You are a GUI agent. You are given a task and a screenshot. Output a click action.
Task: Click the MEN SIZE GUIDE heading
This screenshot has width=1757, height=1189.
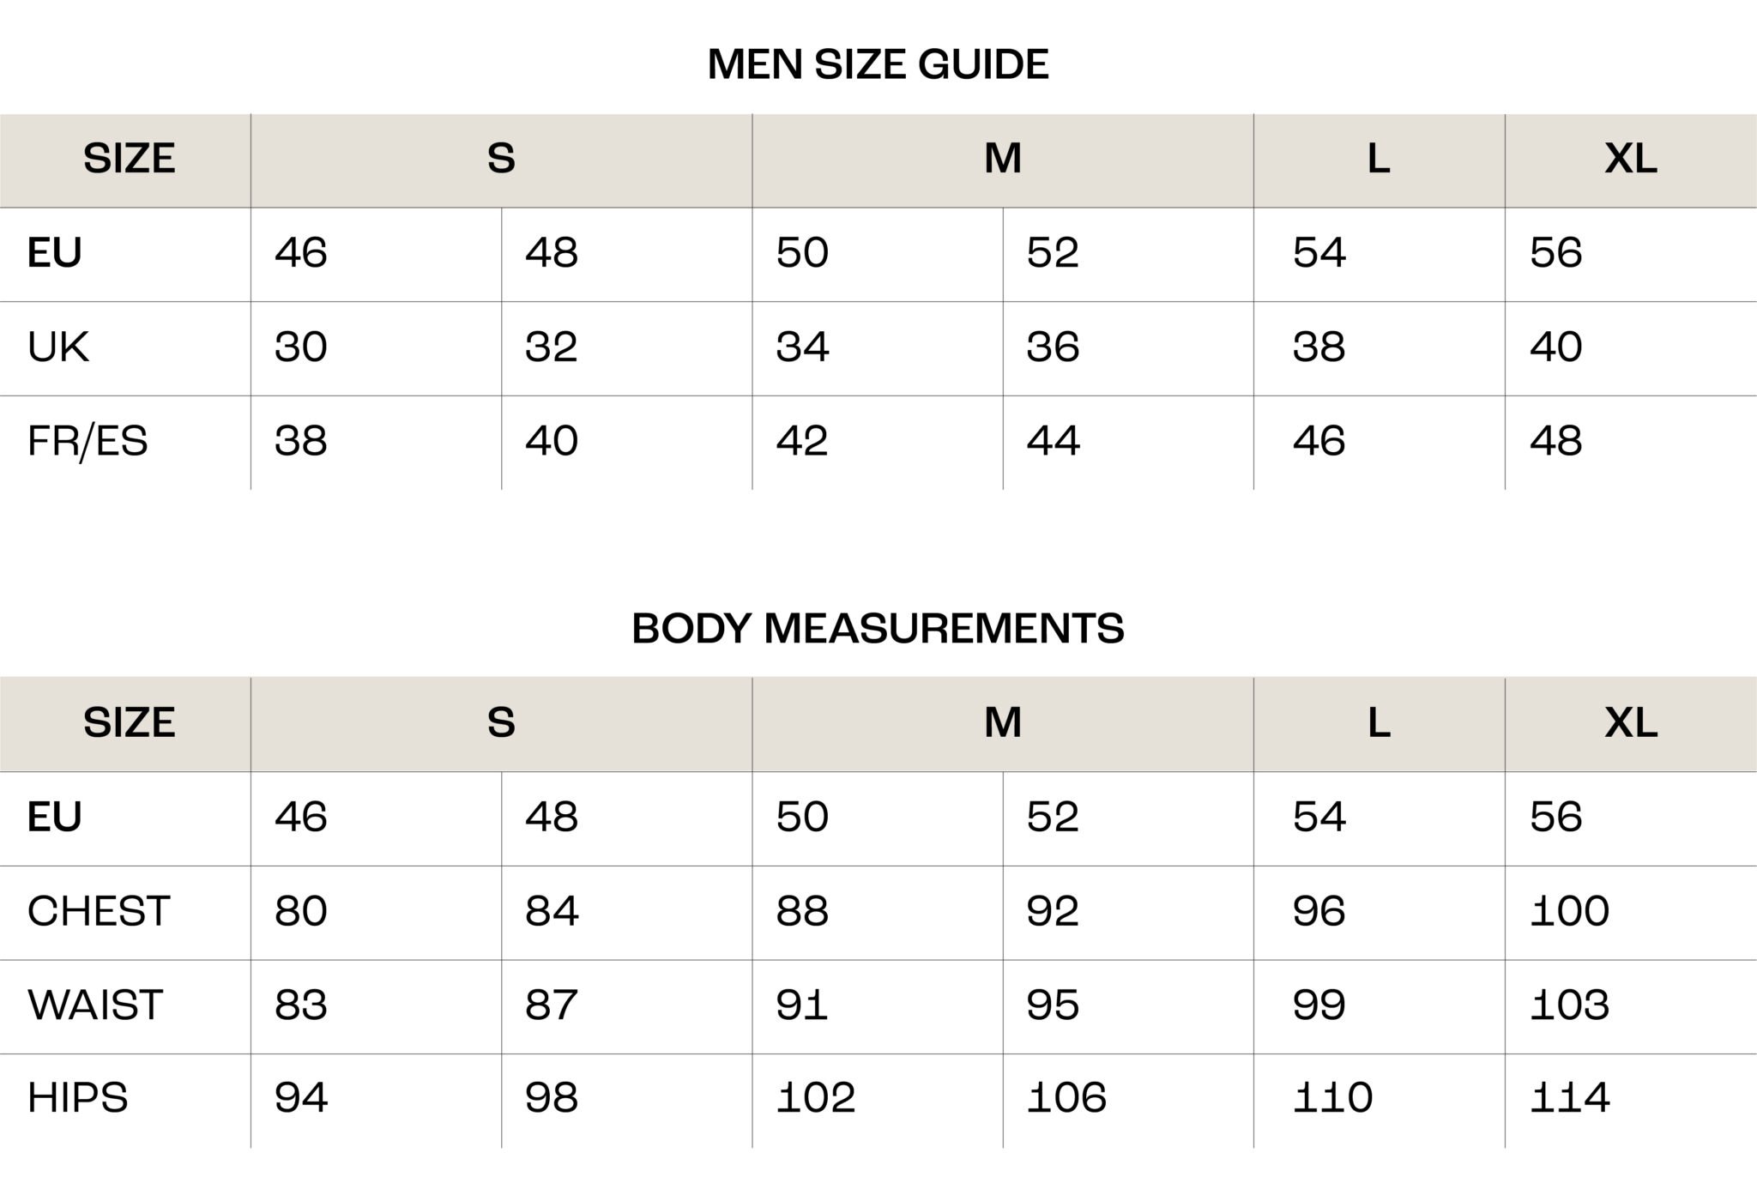[878, 65]
